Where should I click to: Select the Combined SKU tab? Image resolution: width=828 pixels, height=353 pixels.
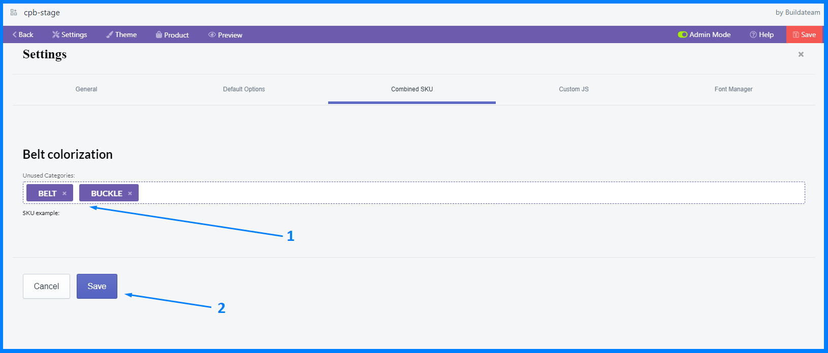tap(412, 89)
